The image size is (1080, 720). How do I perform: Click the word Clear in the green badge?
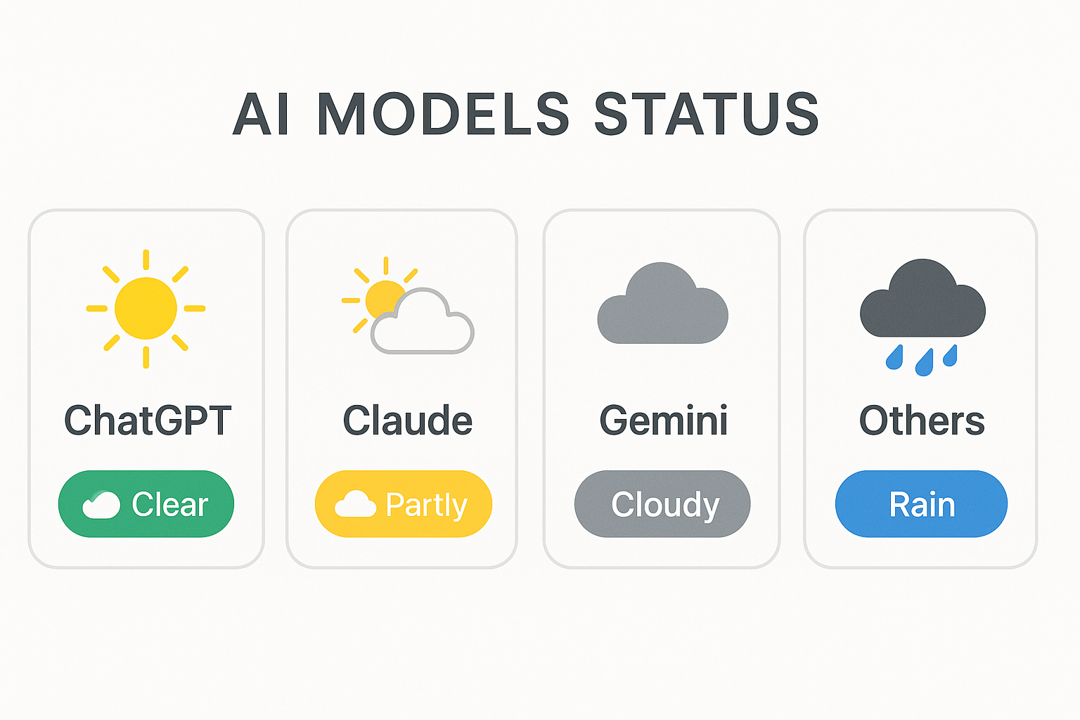point(170,505)
